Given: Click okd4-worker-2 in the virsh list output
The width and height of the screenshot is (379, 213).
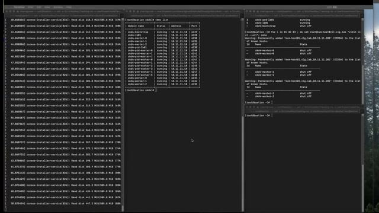Looking at the screenshot, I should click(x=265, y=96).
